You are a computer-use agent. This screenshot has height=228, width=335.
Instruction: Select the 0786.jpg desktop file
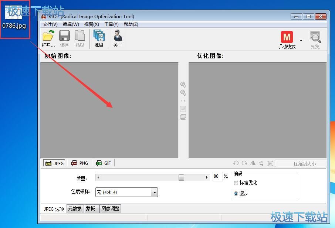coord(14,17)
